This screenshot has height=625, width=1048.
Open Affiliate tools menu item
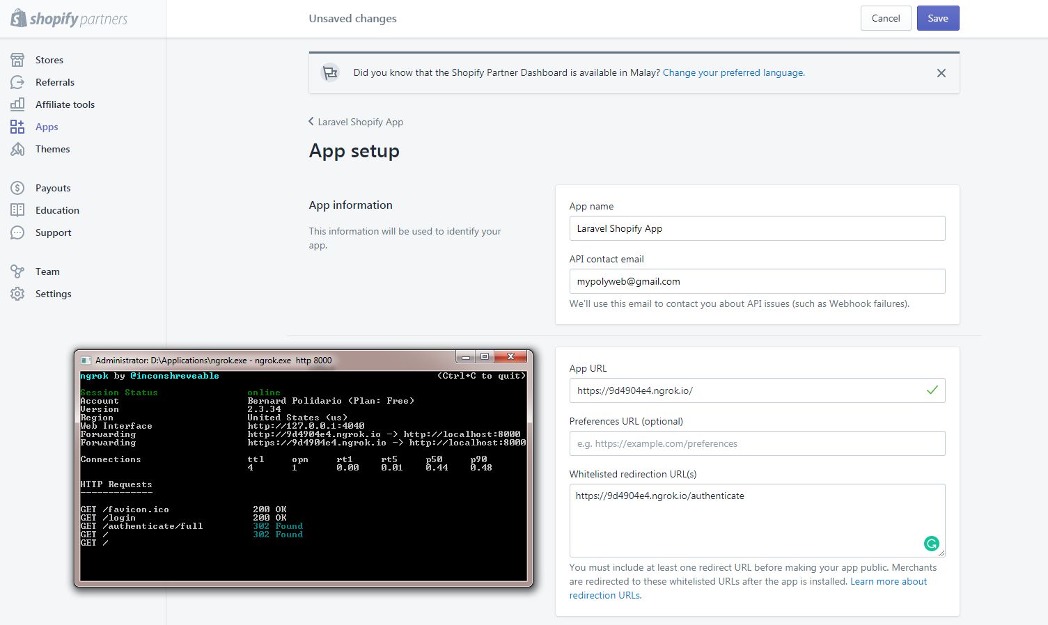pos(65,104)
